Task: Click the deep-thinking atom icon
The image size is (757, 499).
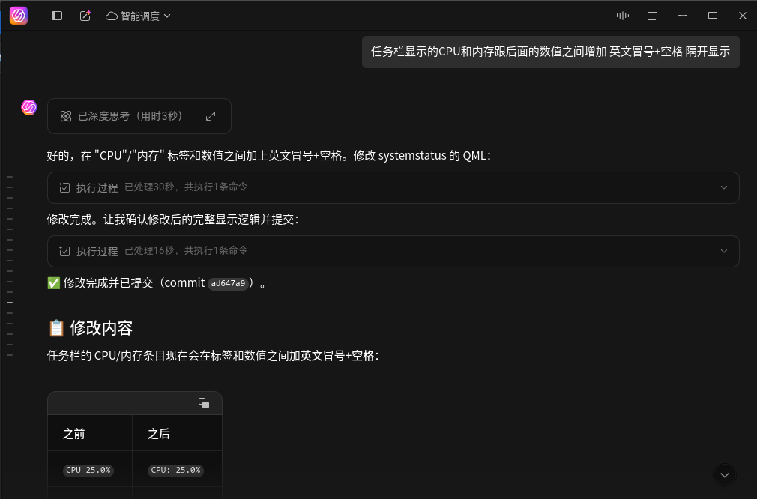Action: pos(66,116)
